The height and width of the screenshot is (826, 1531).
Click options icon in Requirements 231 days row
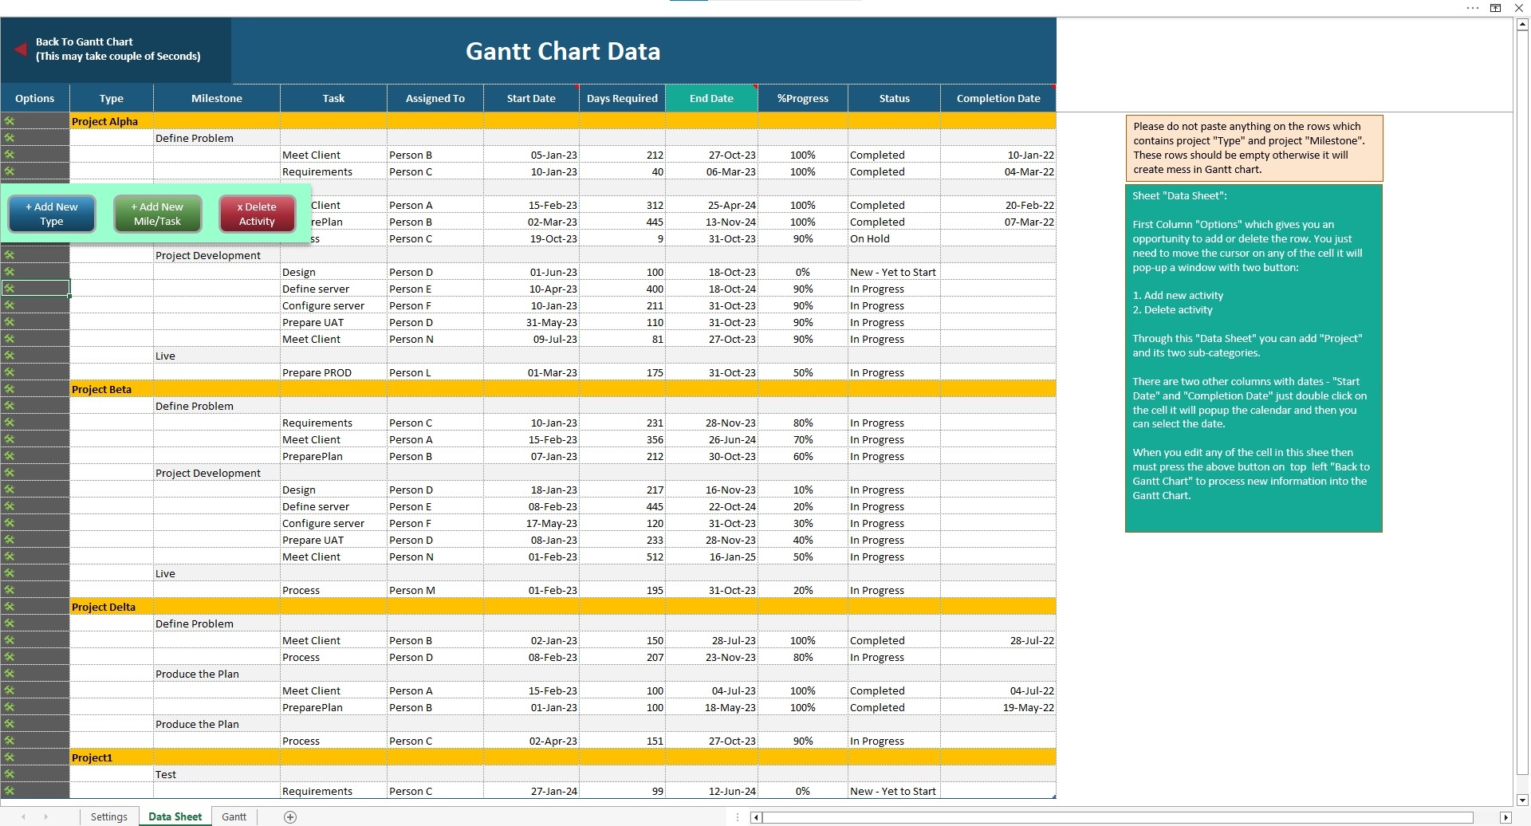[x=10, y=423]
